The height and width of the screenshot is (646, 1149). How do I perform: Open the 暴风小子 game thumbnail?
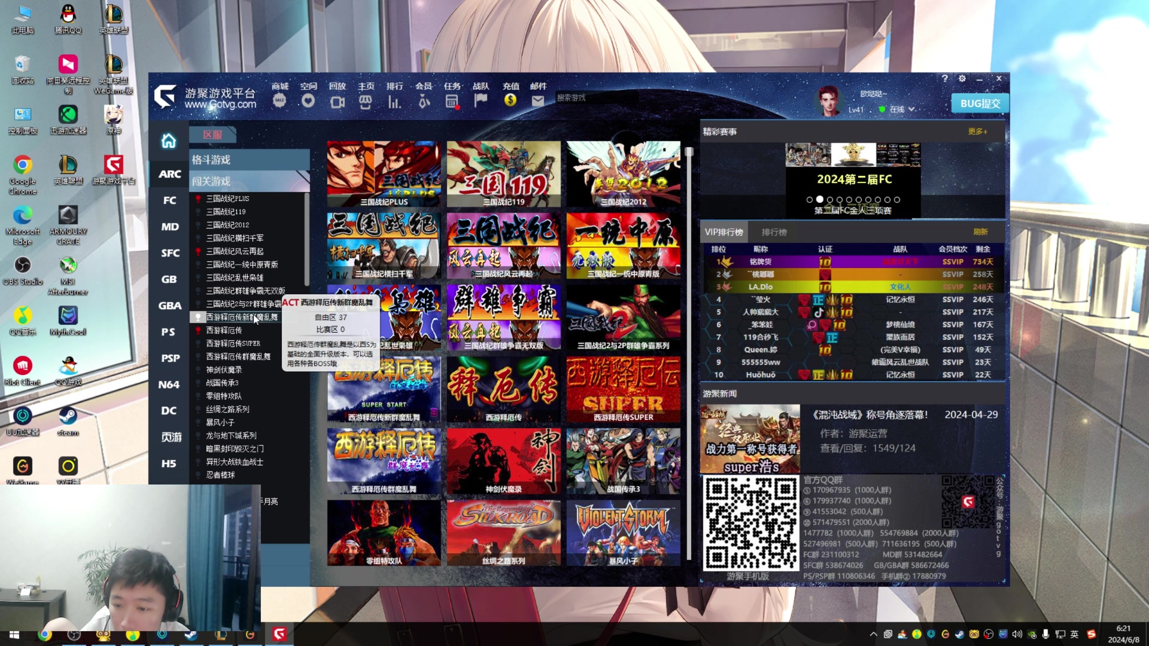coord(623,533)
